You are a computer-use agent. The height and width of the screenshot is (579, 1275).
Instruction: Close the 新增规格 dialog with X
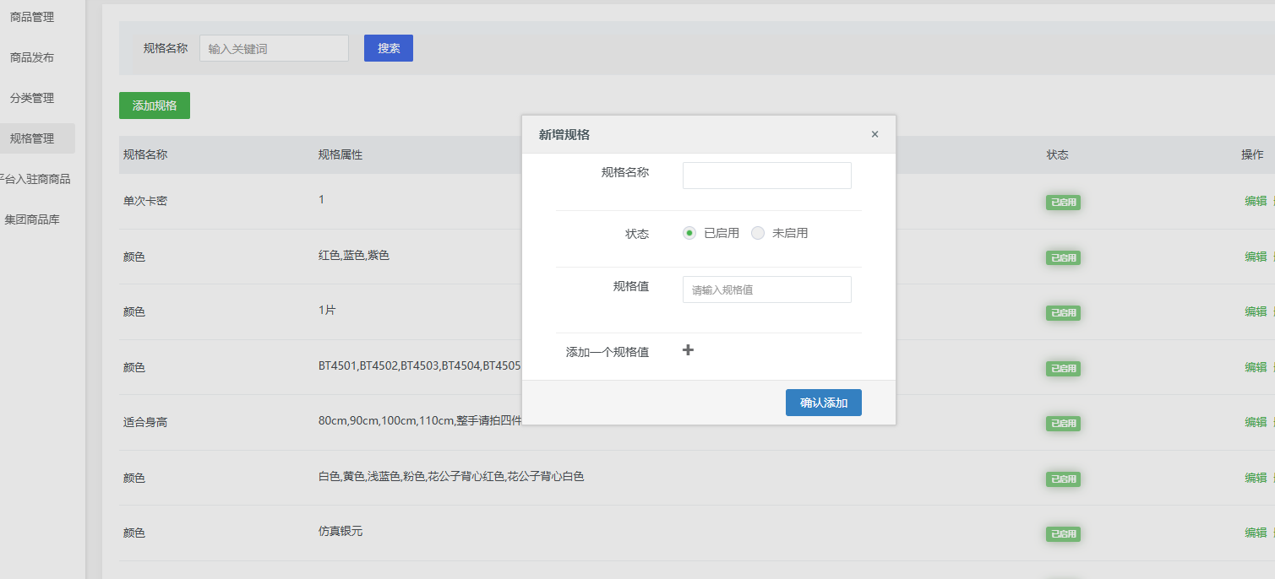click(875, 134)
